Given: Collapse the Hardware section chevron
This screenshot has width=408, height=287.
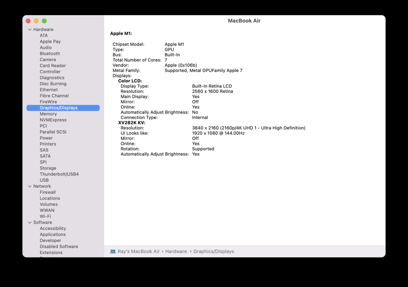Looking at the screenshot, I should (30, 29).
